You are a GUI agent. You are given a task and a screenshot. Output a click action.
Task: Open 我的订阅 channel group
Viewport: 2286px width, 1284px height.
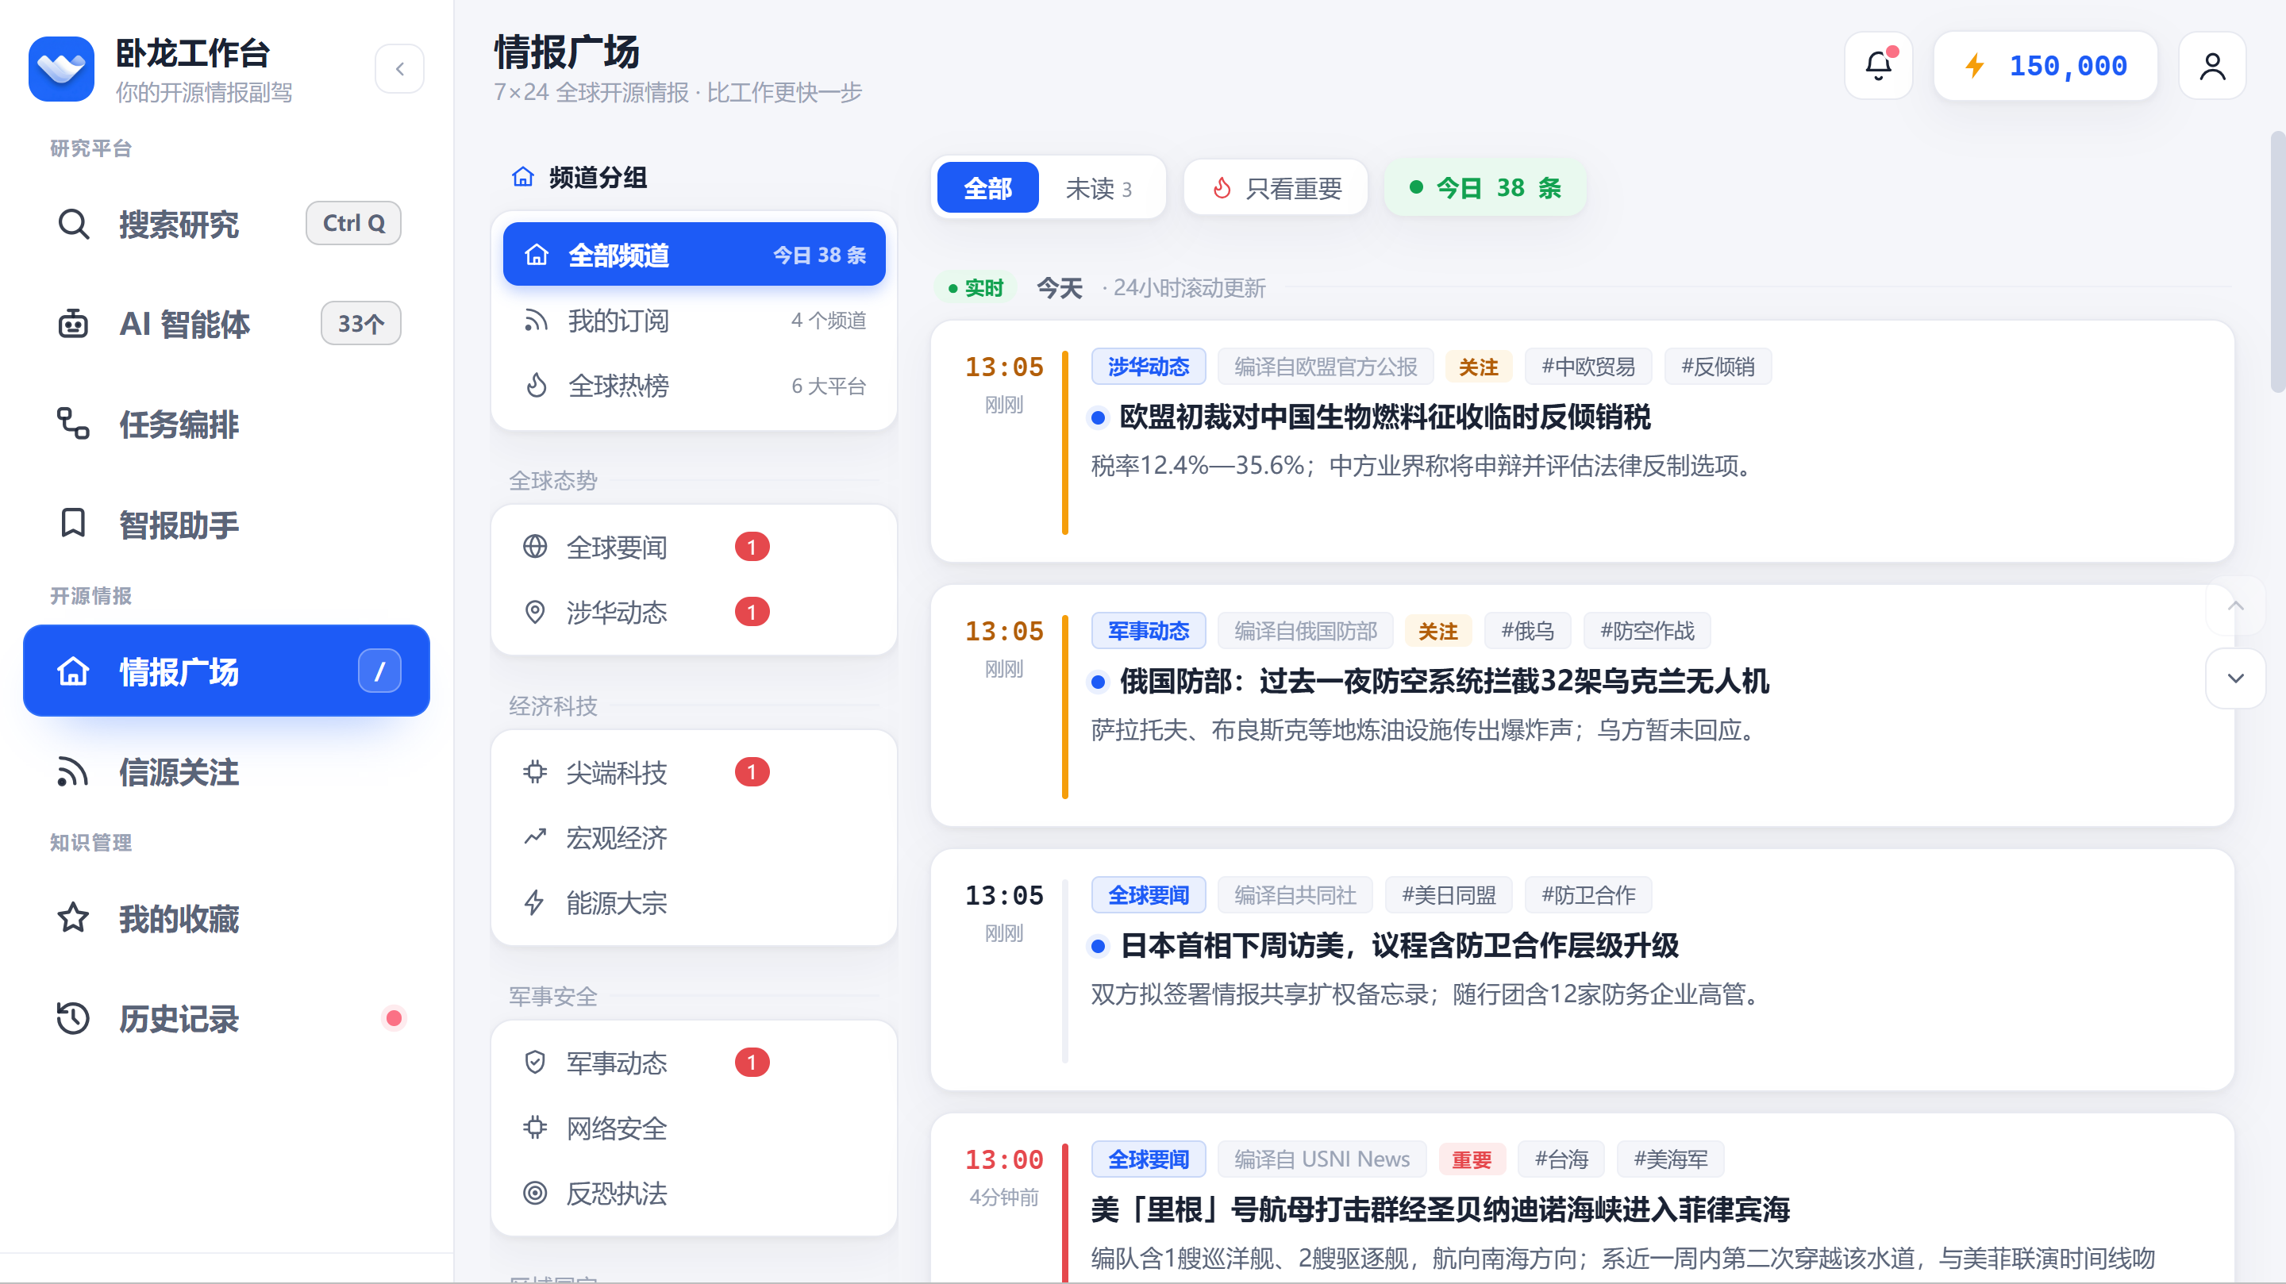pyautogui.click(x=694, y=321)
